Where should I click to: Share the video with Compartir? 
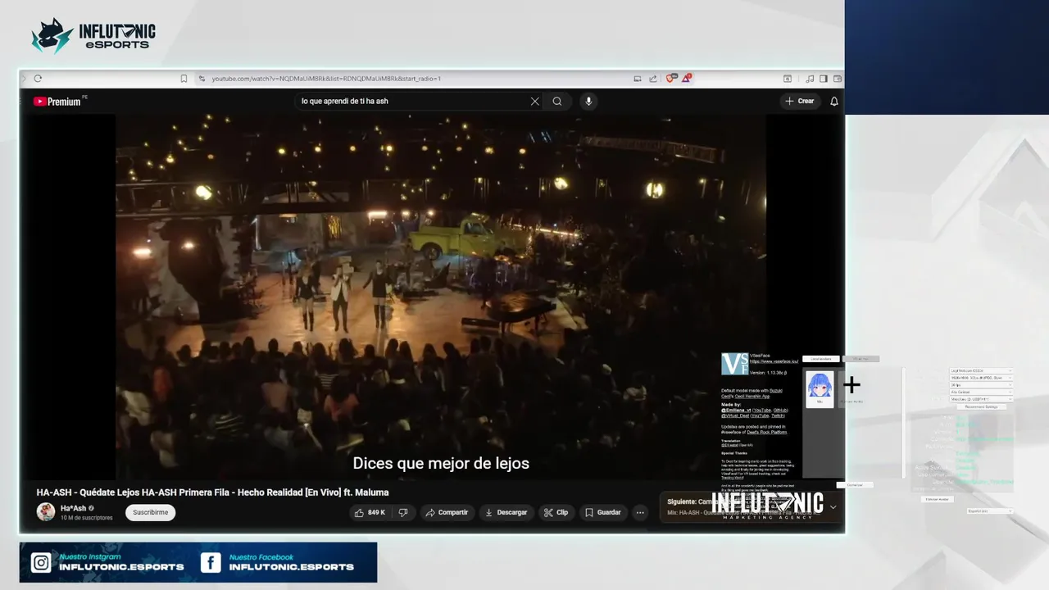point(447,512)
